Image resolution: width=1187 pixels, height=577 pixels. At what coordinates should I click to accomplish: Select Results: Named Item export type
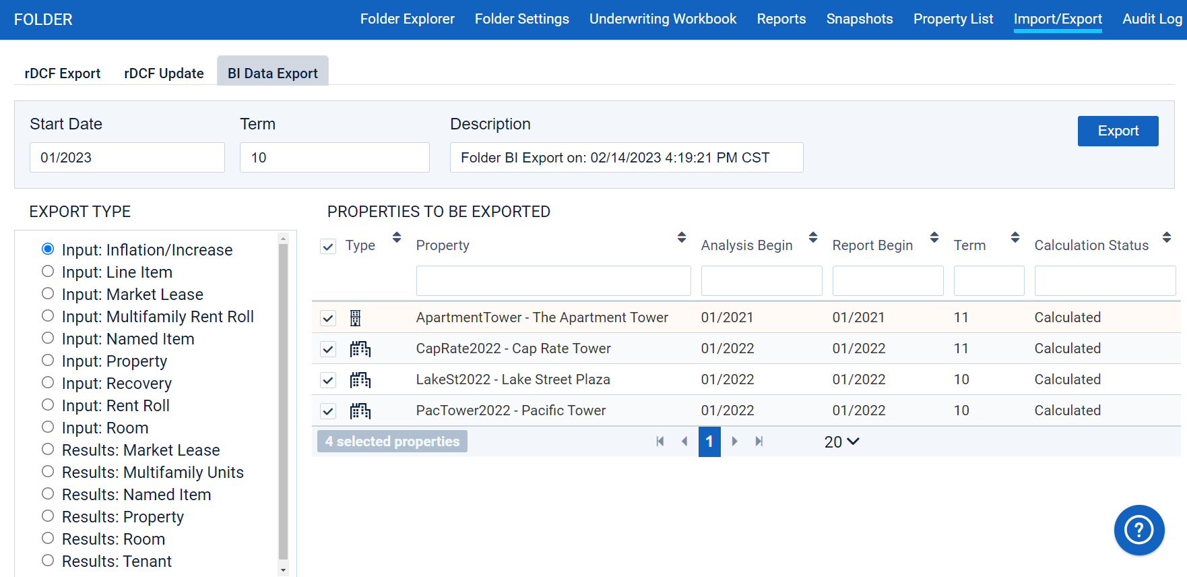(48, 493)
